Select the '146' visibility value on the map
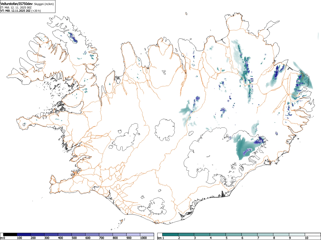 tap(260, 141)
